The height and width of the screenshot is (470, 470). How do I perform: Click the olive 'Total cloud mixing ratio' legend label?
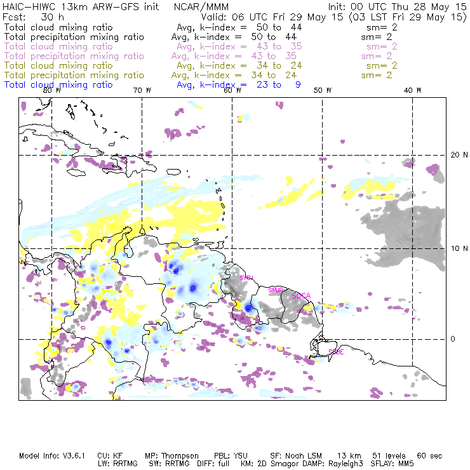58,65
